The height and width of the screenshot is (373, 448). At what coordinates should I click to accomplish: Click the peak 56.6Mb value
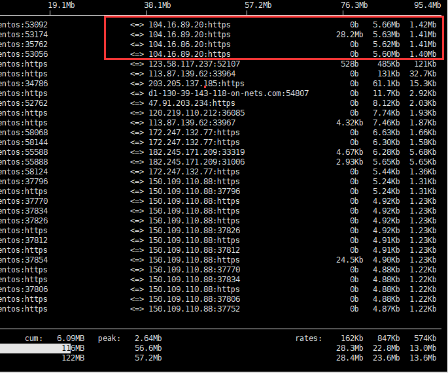pos(148,348)
